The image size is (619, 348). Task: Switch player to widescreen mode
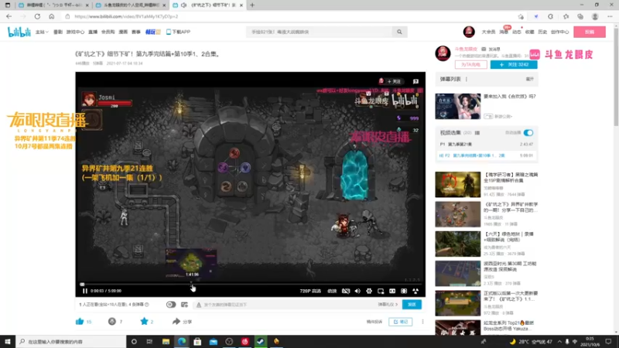pyautogui.click(x=392, y=291)
